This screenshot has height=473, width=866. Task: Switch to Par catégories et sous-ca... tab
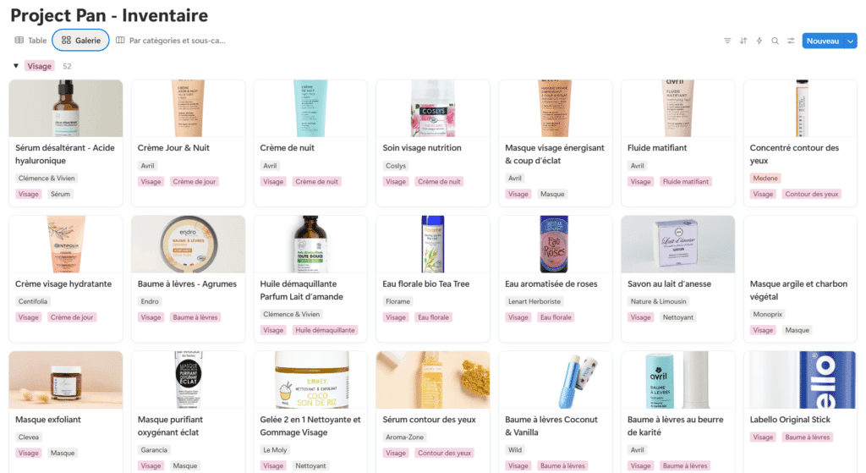pos(171,41)
